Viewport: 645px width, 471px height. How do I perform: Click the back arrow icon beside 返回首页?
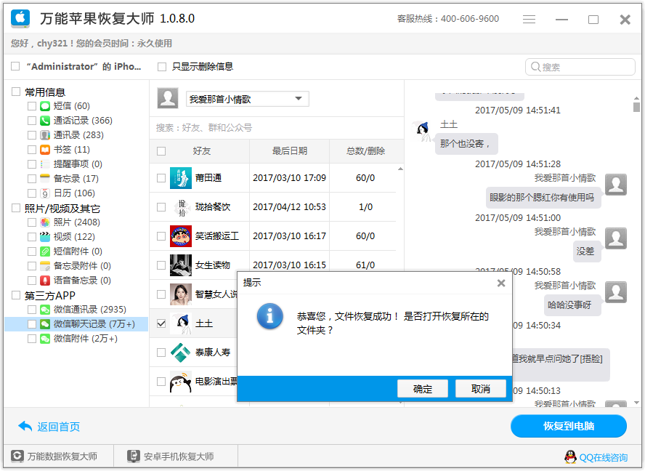[25, 426]
